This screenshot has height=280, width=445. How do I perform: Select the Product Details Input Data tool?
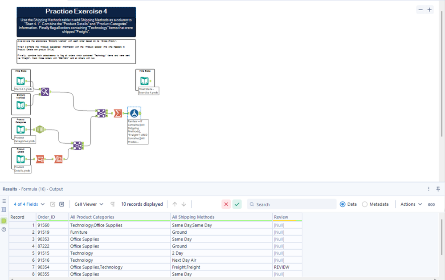20,159
